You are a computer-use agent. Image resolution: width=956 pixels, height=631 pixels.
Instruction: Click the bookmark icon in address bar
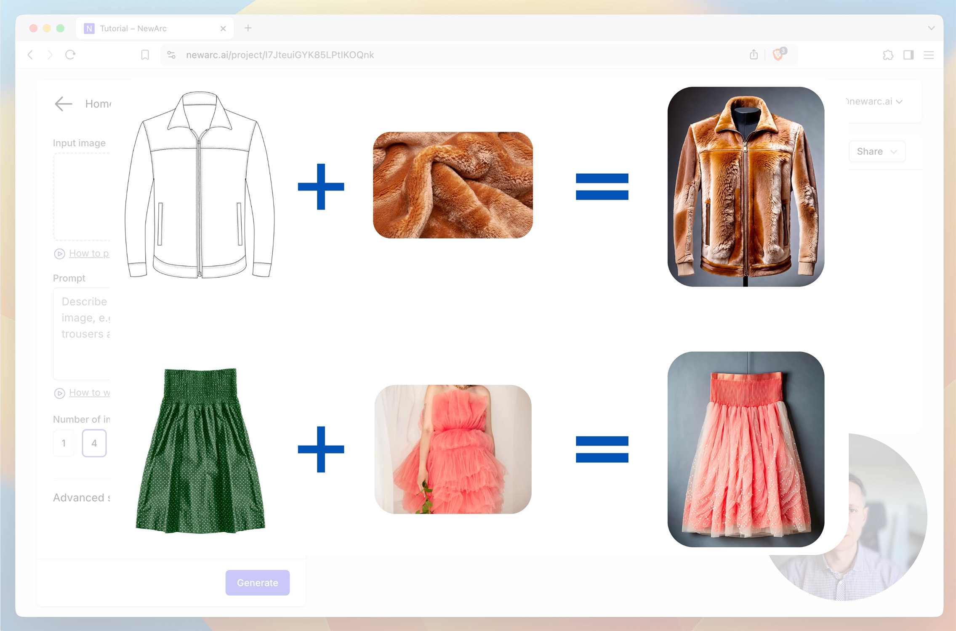pos(145,55)
